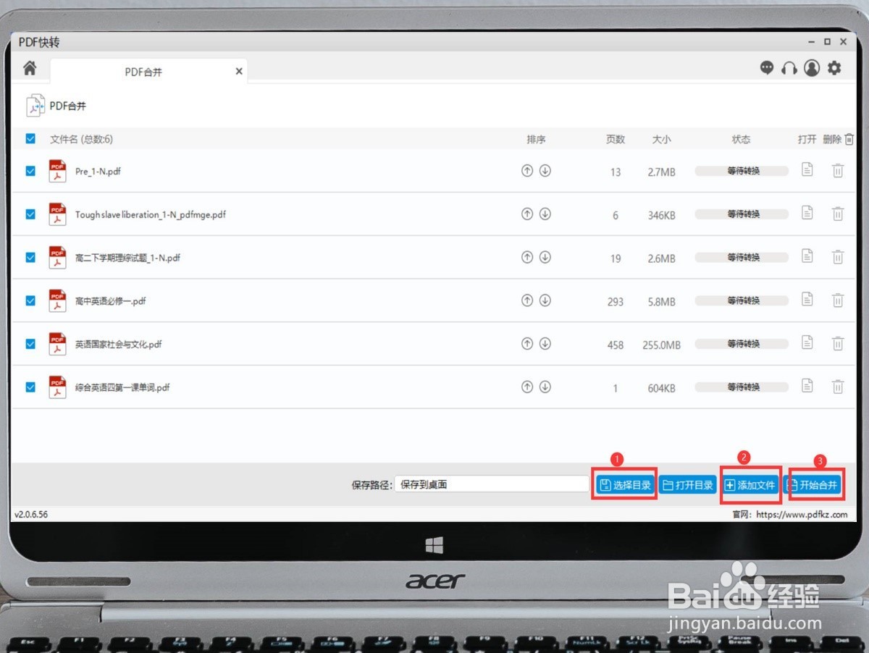This screenshot has height=653, width=869.
Task: Click the 添加文件 button
Action: (x=750, y=485)
